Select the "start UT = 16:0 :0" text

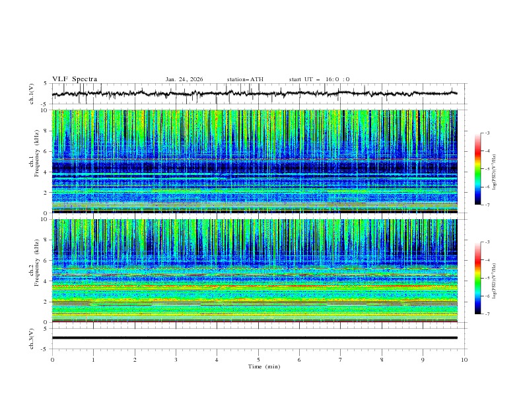click(x=319, y=79)
